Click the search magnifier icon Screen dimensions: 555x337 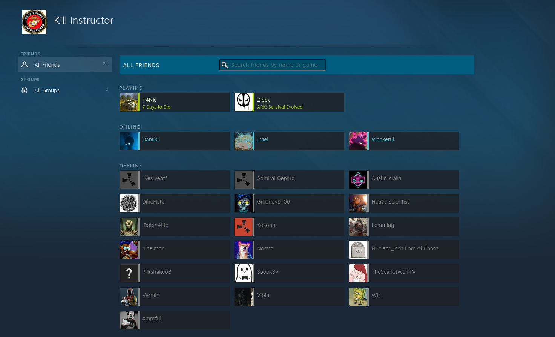(225, 65)
